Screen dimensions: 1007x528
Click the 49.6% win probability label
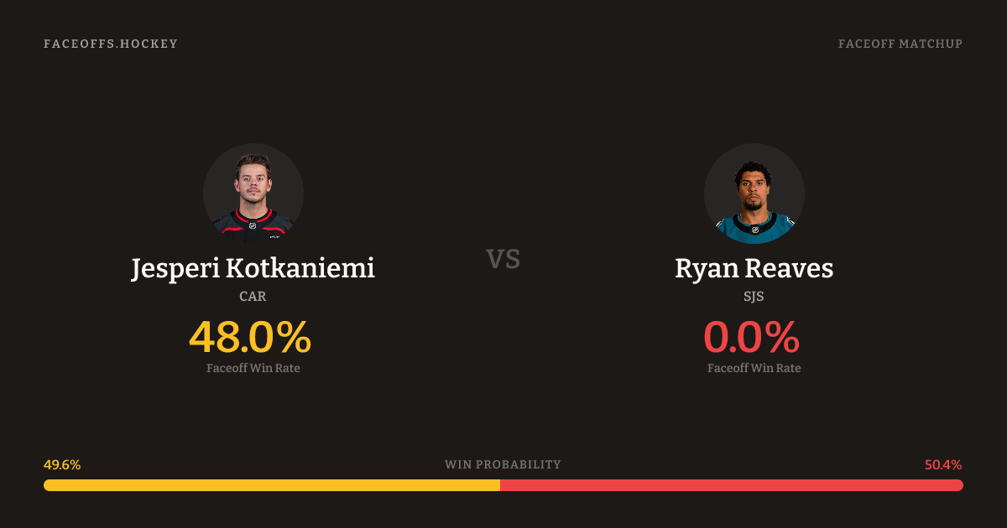click(62, 465)
